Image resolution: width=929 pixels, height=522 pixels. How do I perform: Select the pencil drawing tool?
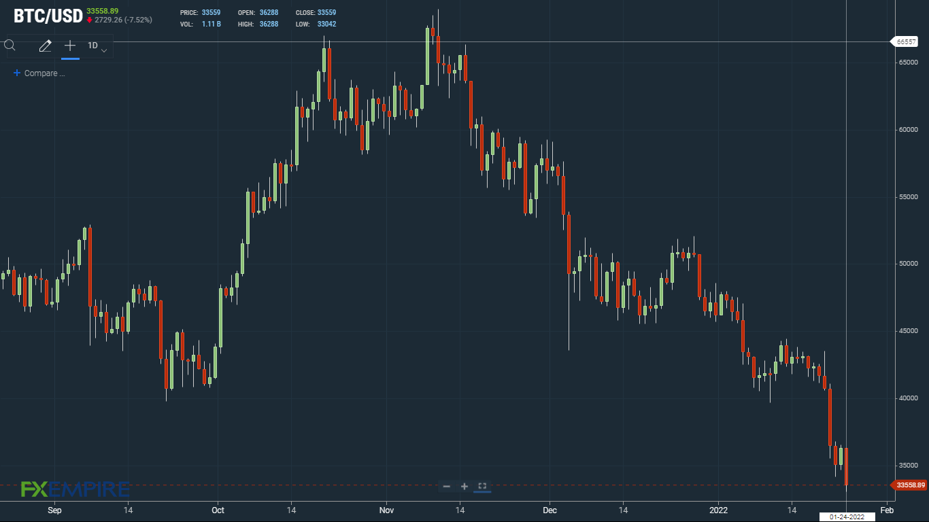(x=45, y=46)
